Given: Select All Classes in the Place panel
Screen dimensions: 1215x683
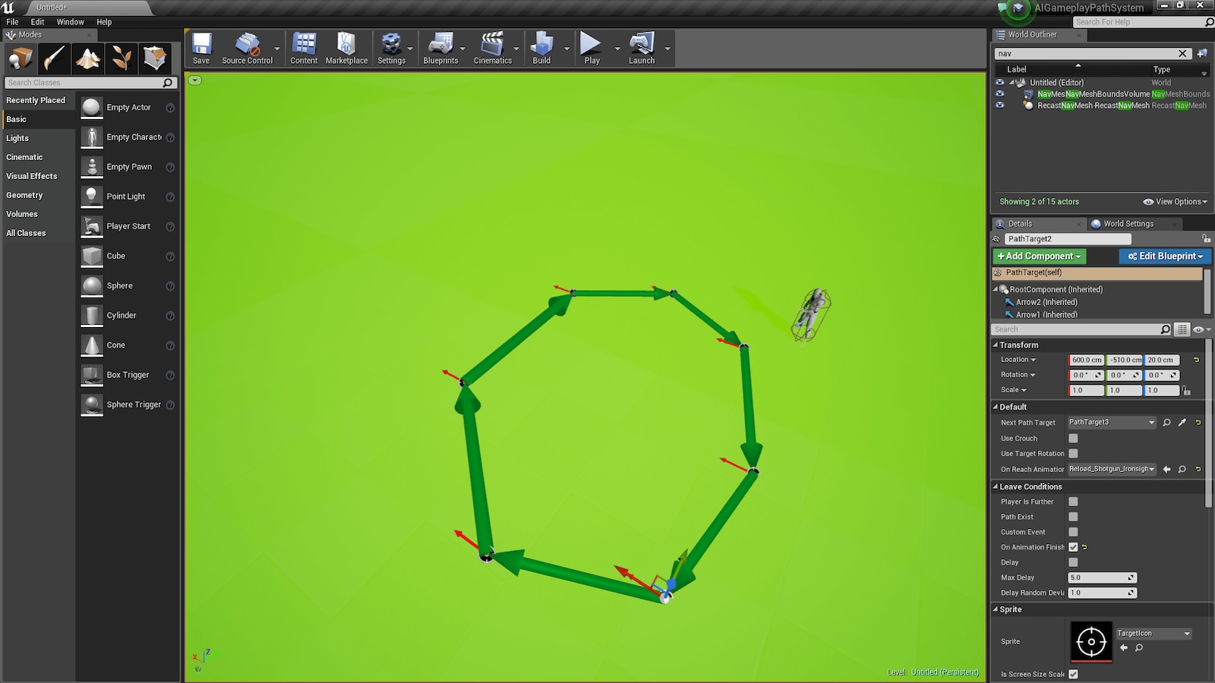Looking at the screenshot, I should tap(25, 232).
